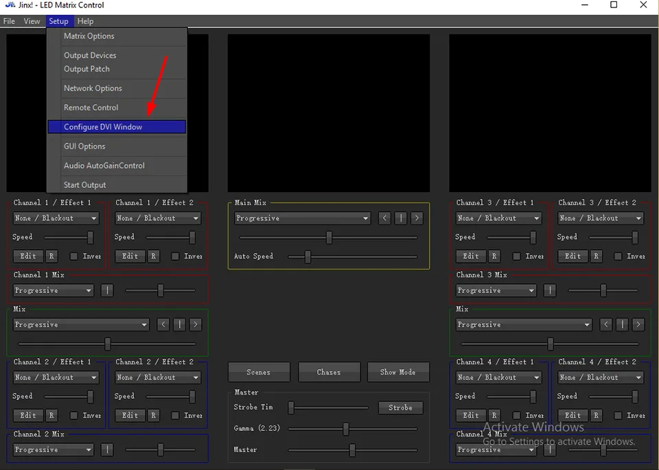Select Configure DVI Window menu entry
The image size is (659, 470).
point(117,127)
